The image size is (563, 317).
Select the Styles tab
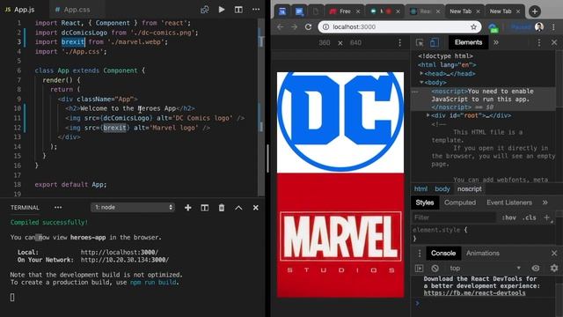click(425, 203)
